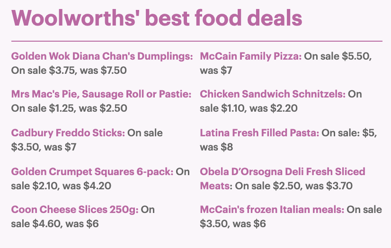The width and height of the screenshot is (391, 248).
Task: Click Freddo Sticks price "$3.50, was $7"
Action: [x=44, y=147]
